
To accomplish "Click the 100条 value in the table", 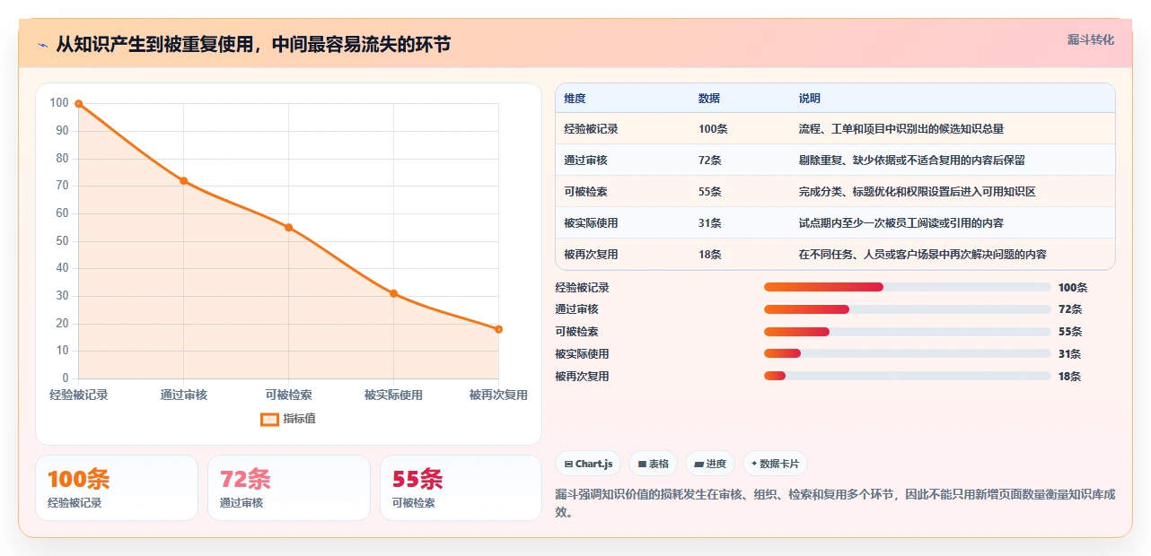I will click(x=713, y=129).
